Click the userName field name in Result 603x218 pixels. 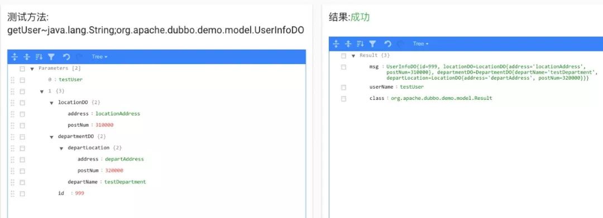point(381,87)
